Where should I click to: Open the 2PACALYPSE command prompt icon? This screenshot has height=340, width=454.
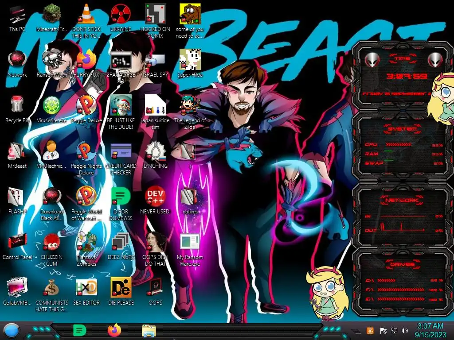[121, 60]
